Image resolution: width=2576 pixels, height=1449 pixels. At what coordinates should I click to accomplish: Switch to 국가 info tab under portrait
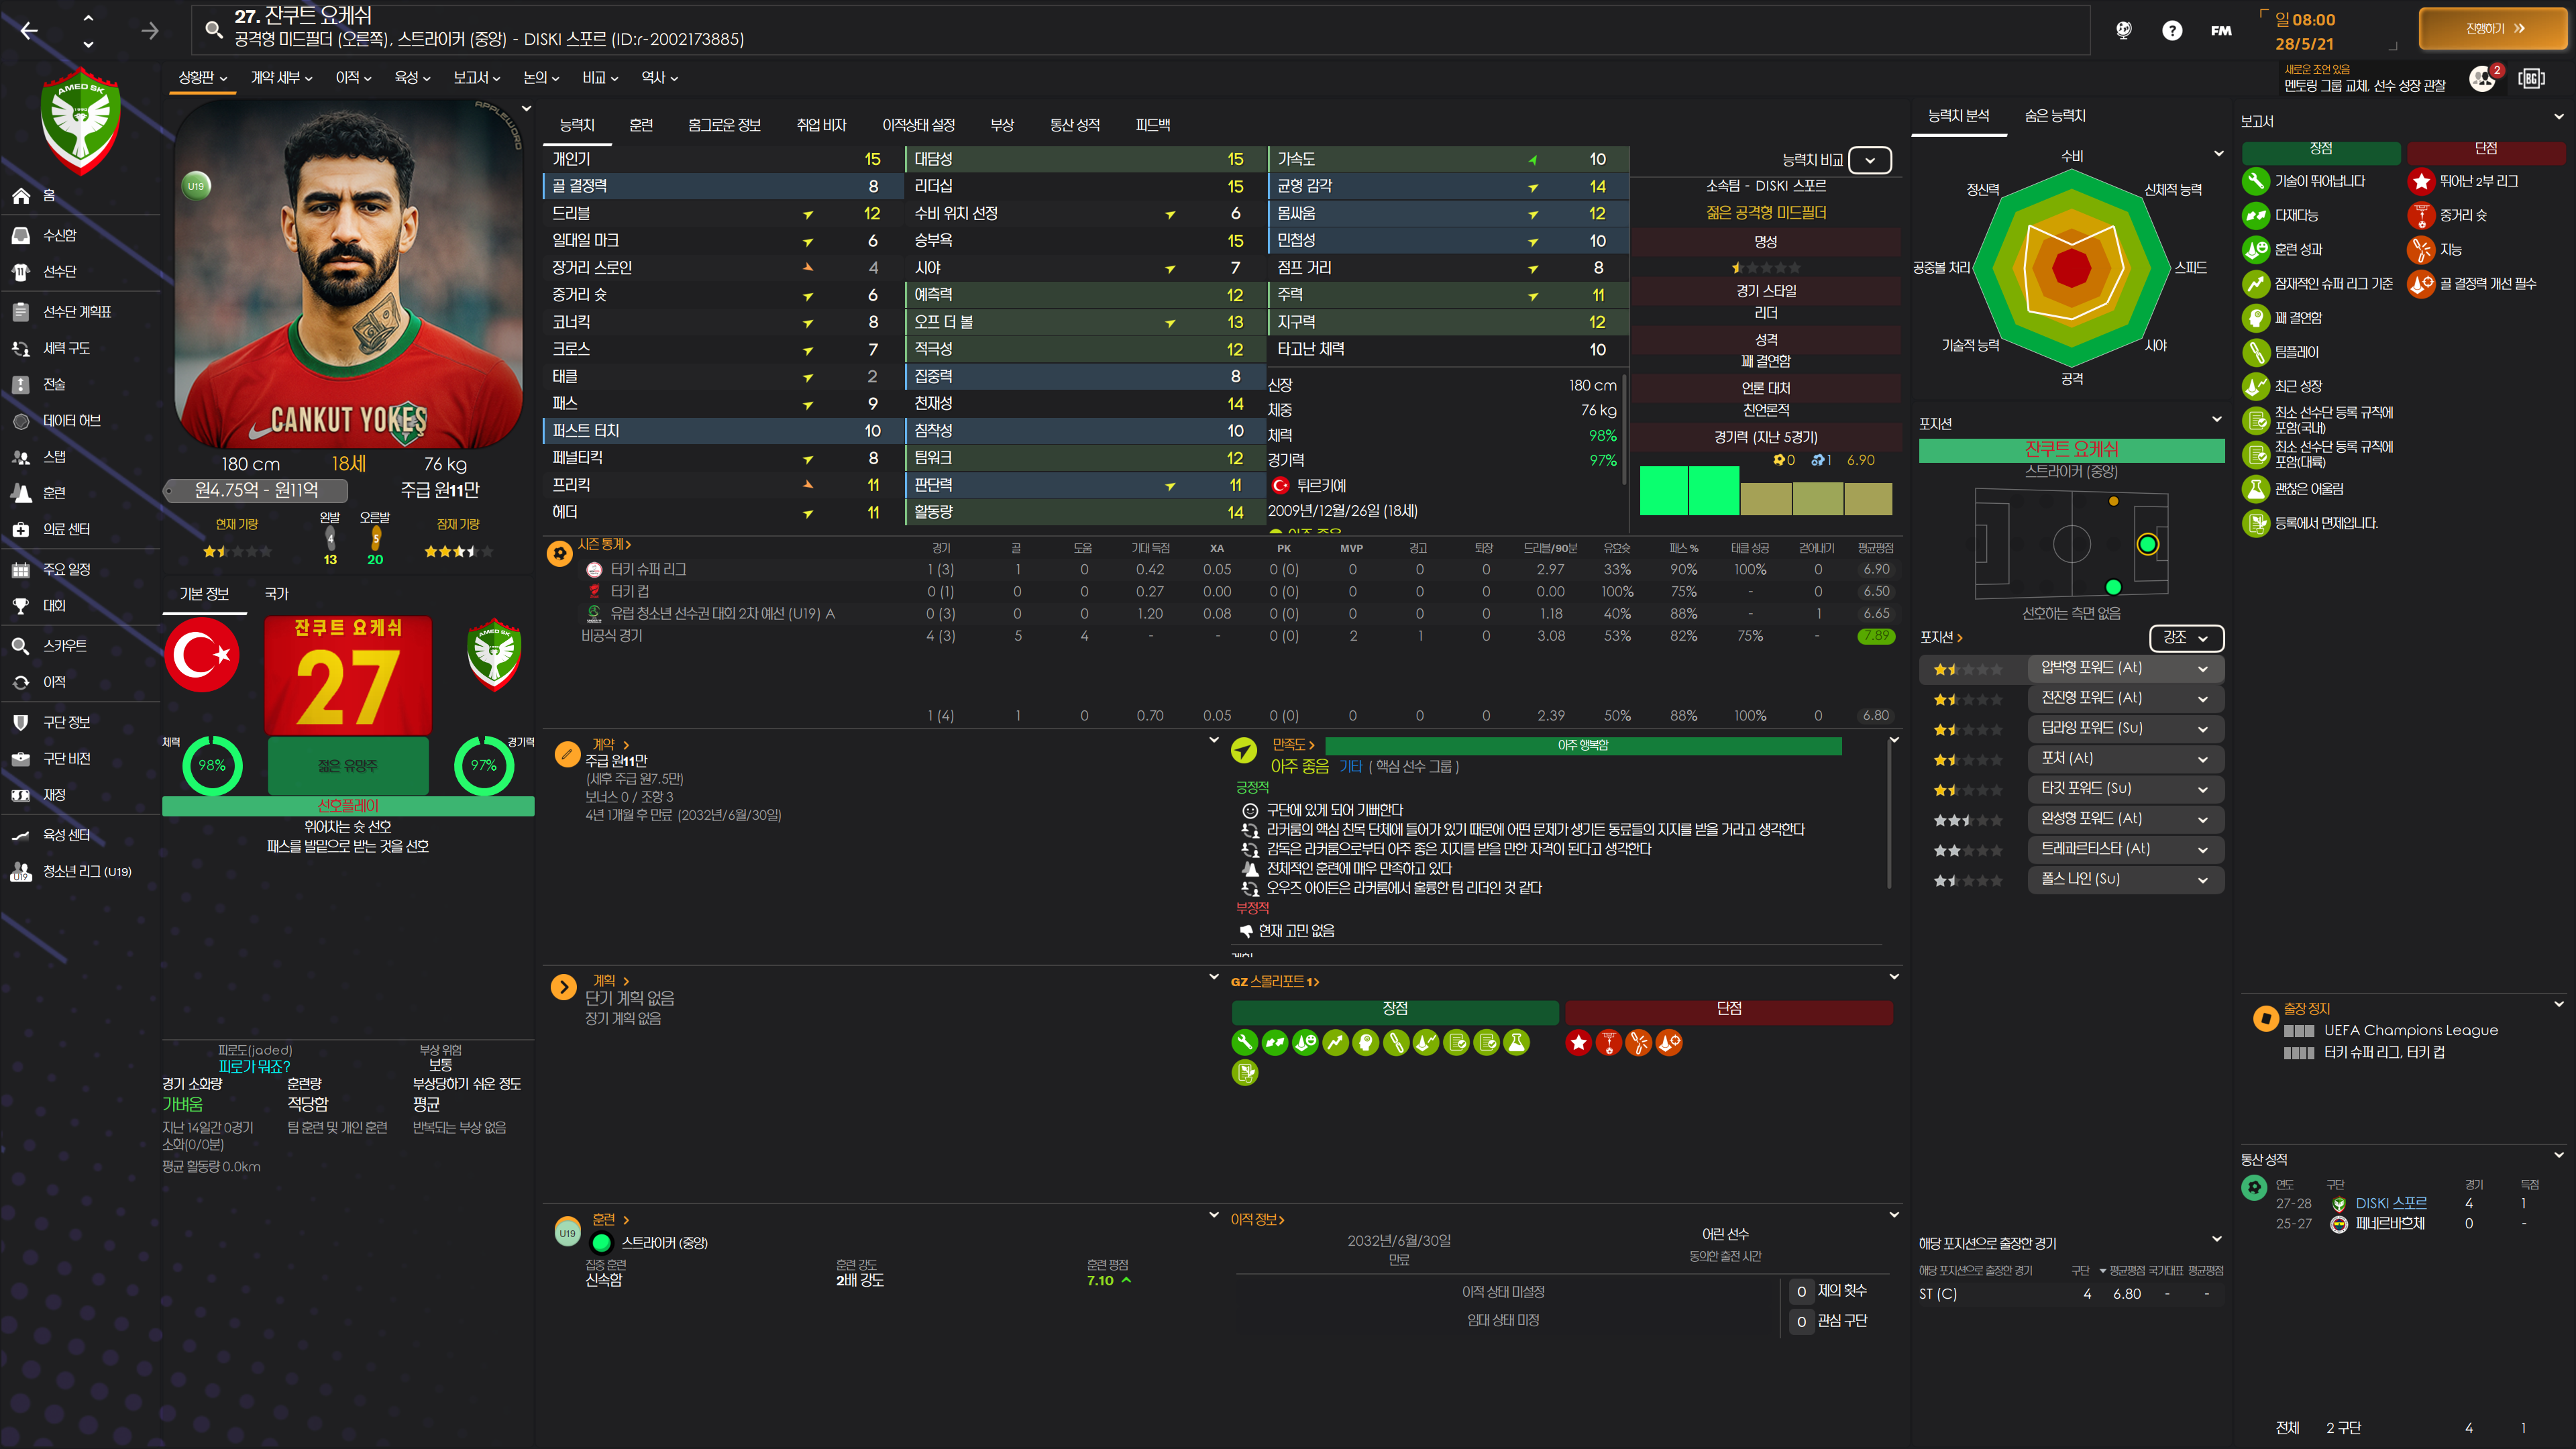(x=276, y=594)
